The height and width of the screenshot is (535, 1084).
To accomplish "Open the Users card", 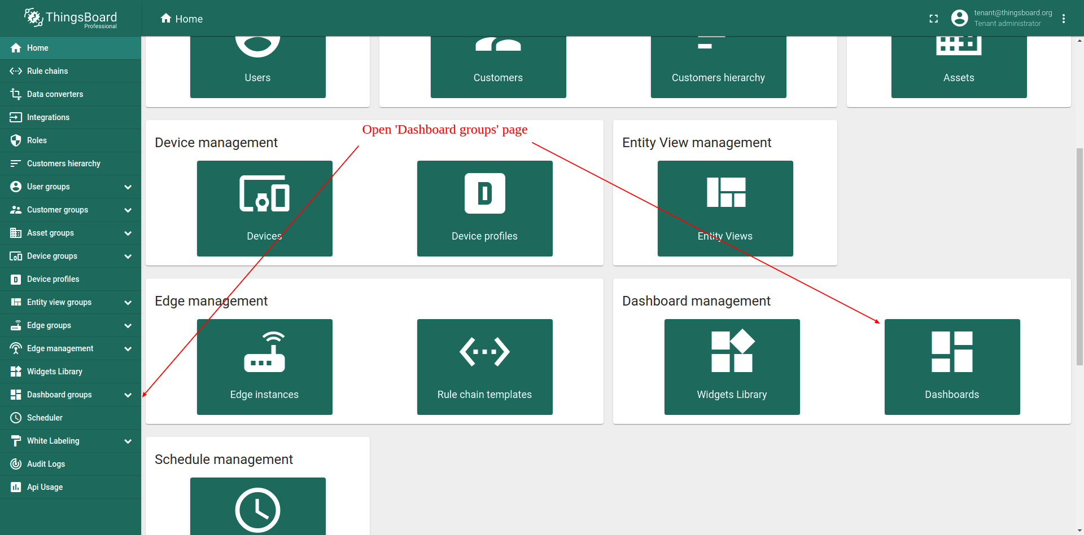I will click(258, 67).
